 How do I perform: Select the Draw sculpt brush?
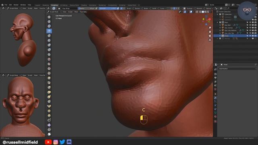pos(49,17)
